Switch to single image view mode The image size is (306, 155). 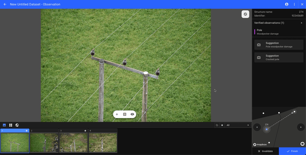(x=4, y=125)
